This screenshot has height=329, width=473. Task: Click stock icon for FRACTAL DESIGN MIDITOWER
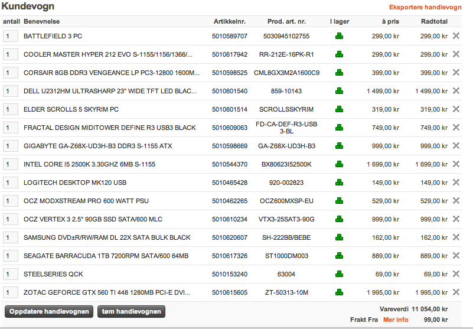click(x=340, y=128)
